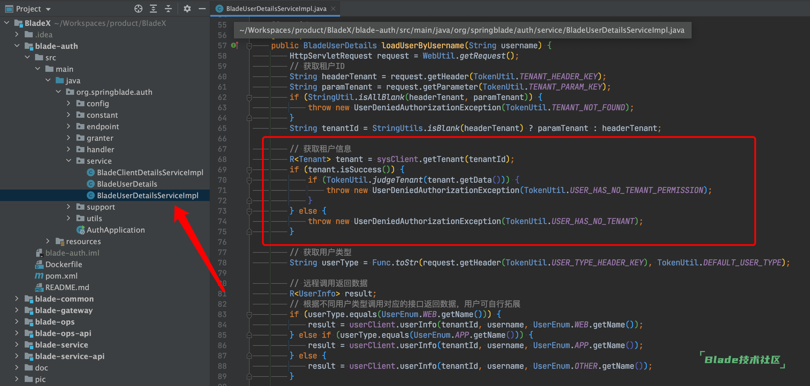The width and height of the screenshot is (810, 386).
Task: Expand the blade-common module
Action: click(17, 299)
